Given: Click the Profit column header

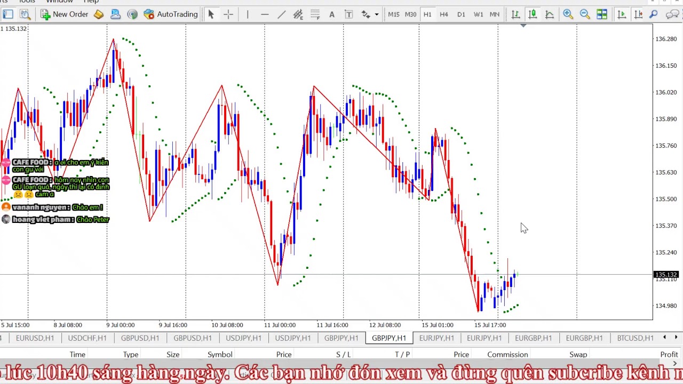Looking at the screenshot, I should [x=669, y=354].
